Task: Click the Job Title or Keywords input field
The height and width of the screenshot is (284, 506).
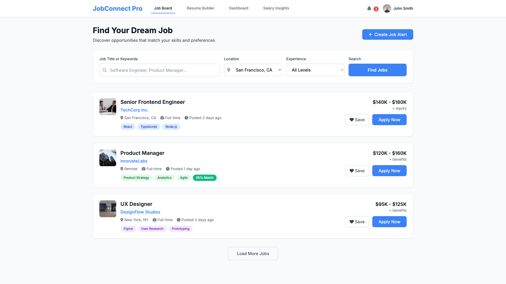Action: (x=159, y=70)
